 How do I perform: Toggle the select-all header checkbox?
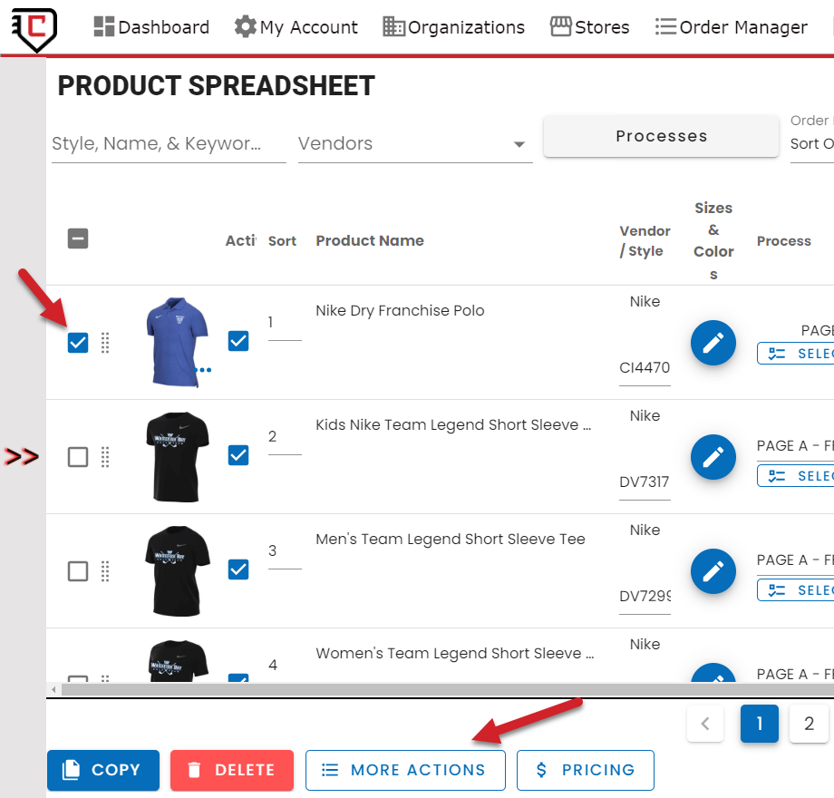click(78, 238)
